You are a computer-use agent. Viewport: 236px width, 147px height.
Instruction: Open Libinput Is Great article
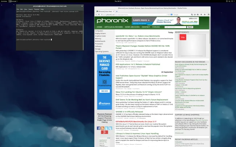coord(137,134)
